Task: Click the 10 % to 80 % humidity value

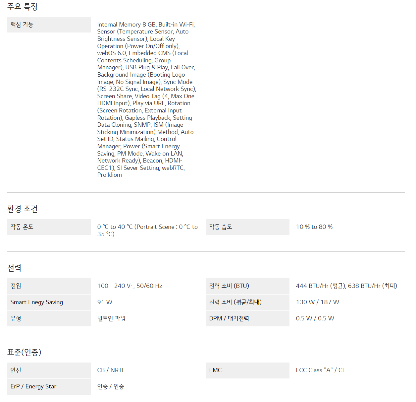Action: pyautogui.click(x=314, y=227)
